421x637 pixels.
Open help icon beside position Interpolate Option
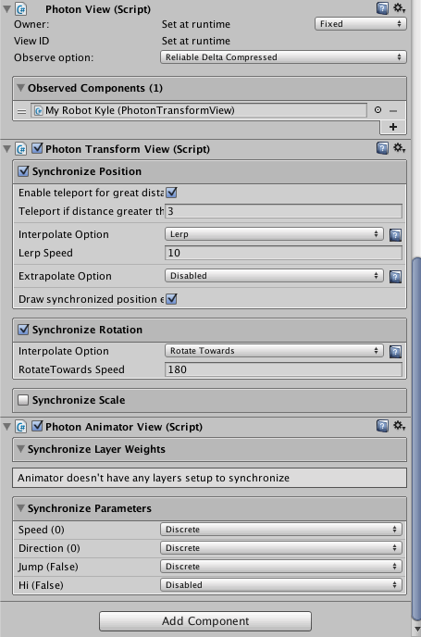[x=395, y=235]
